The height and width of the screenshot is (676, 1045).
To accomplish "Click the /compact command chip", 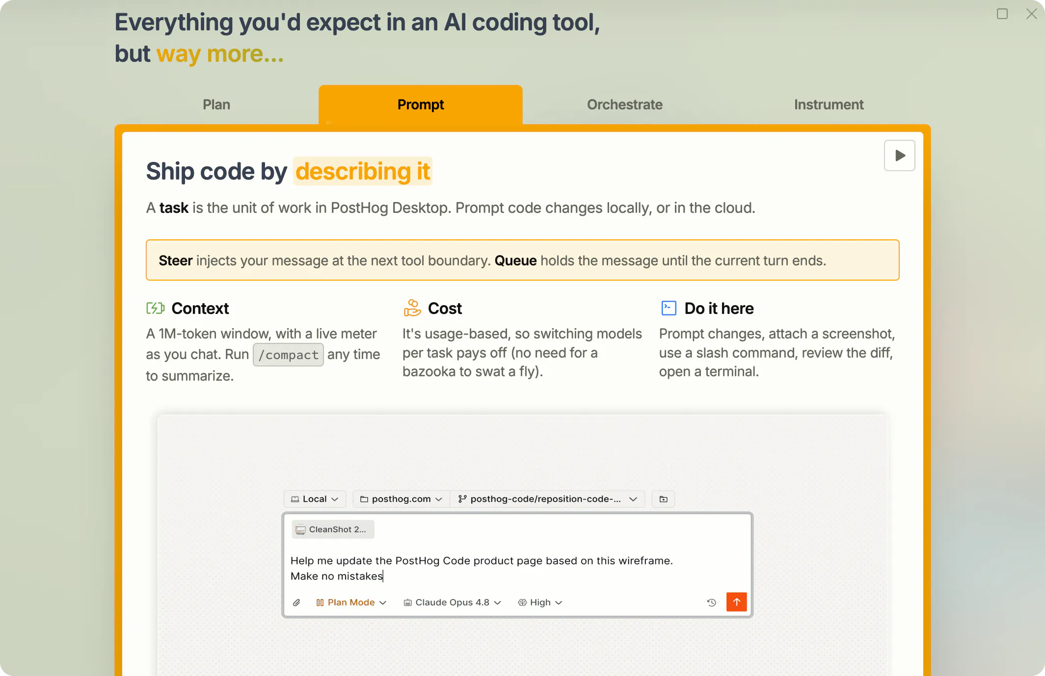I will pyautogui.click(x=288, y=355).
